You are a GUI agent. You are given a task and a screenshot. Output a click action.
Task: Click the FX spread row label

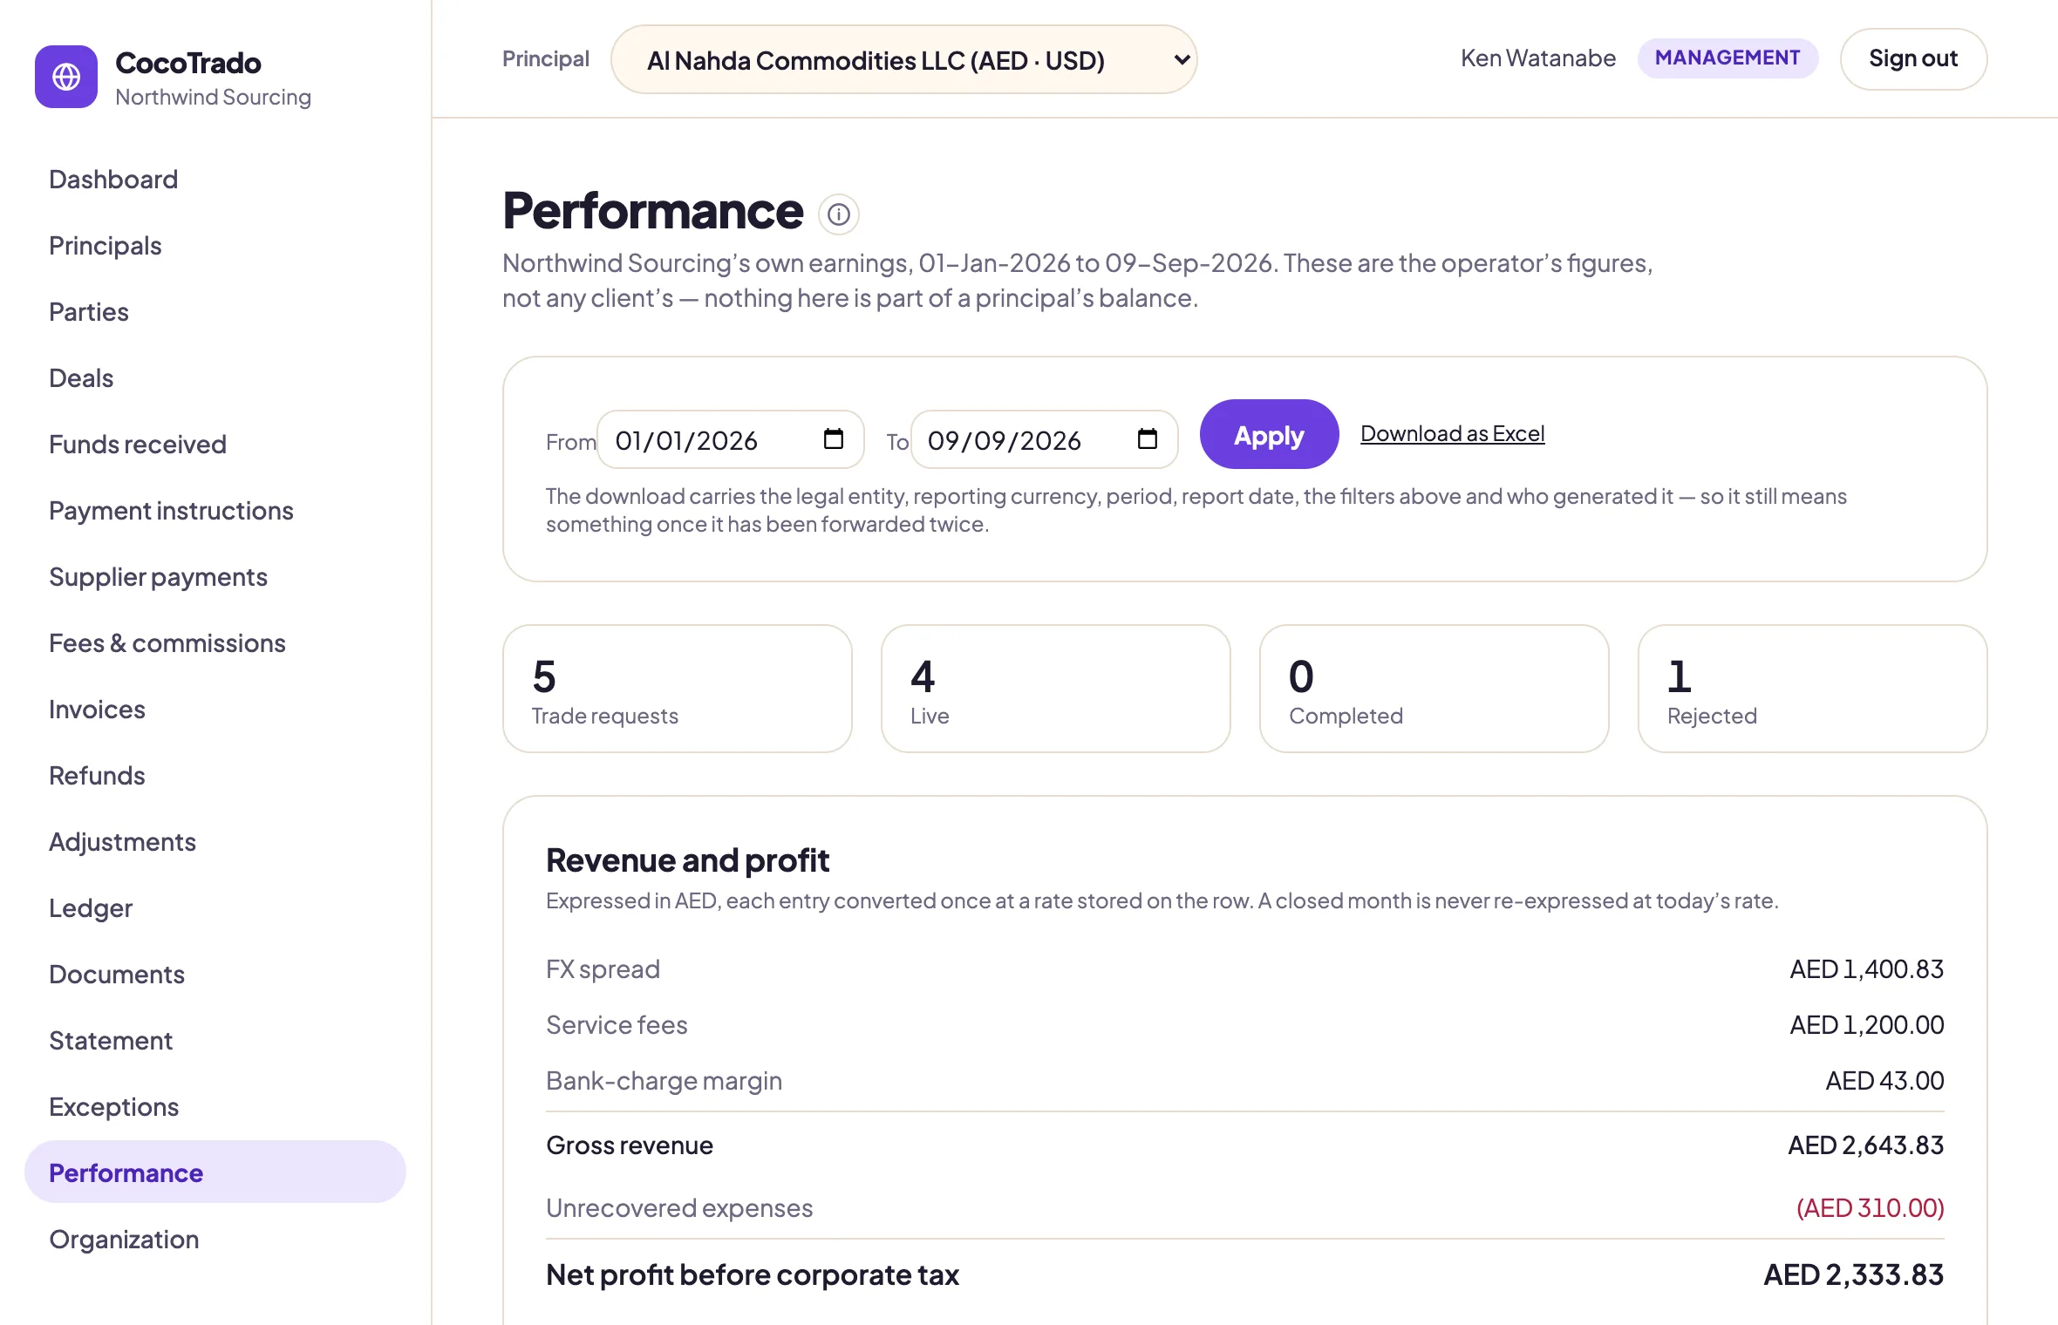coord(603,969)
